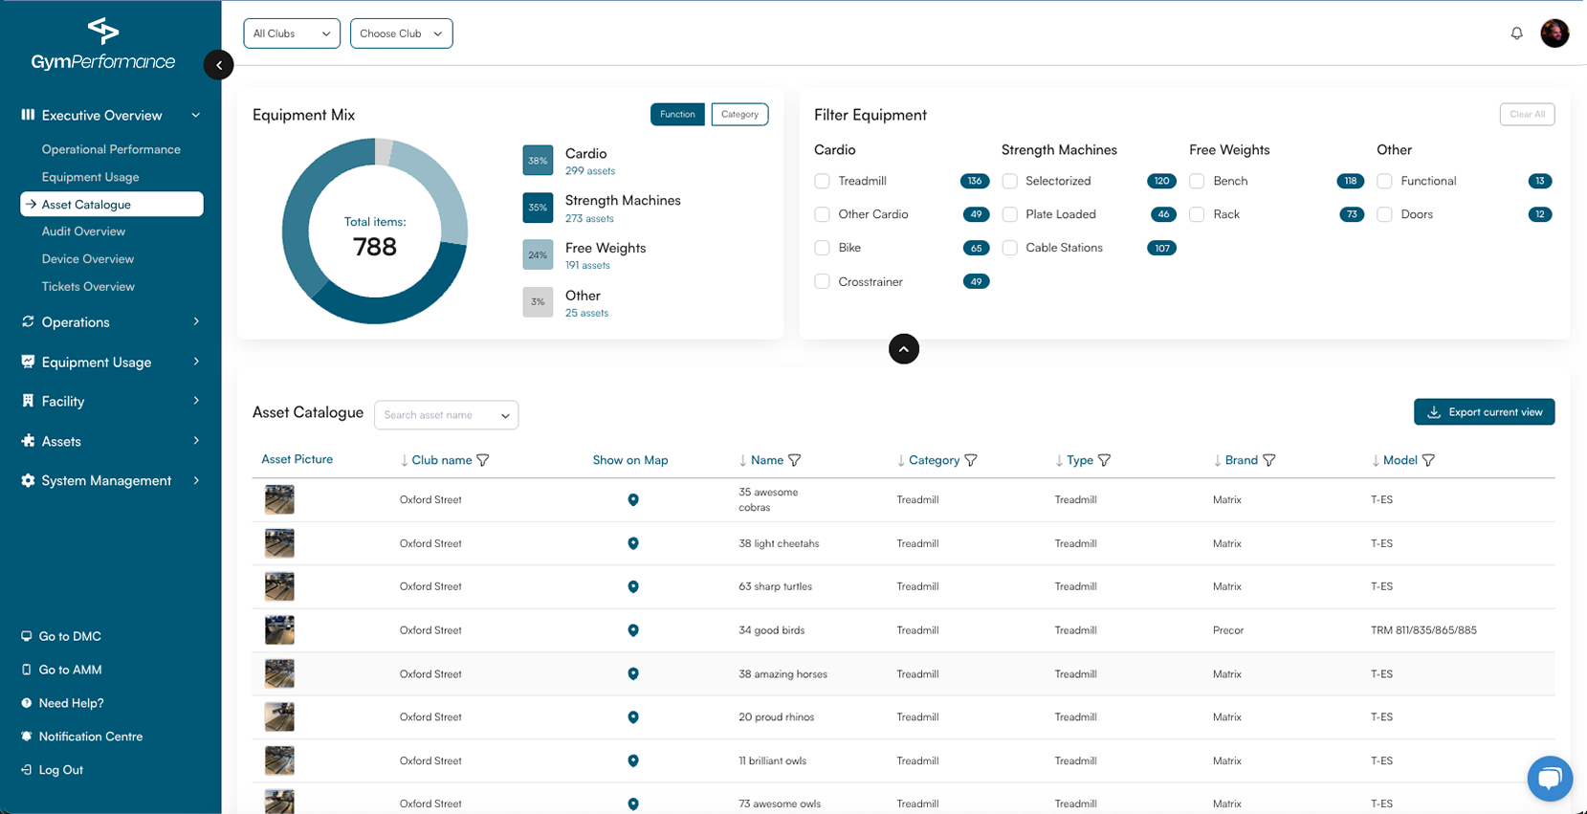The width and height of the screenshot is (1587, 814).
Task: Sort by the Name column arrow
Action: (742, 460)
